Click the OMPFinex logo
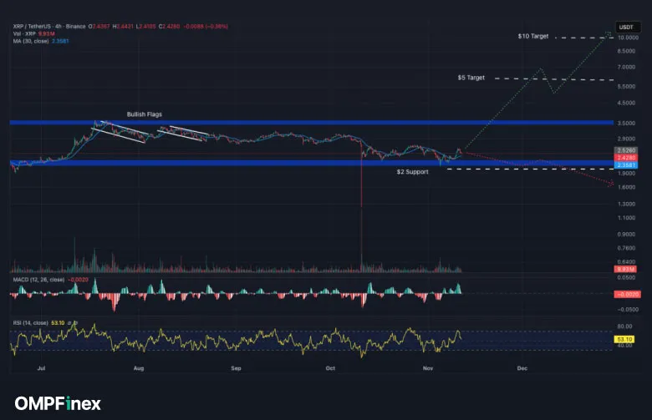The image size is (652, 420). coord(58,403)
